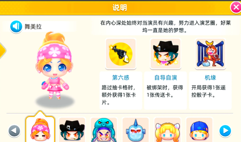Open the 自导自演 skill title
The width and height of the screenshot is (241, 142).
pos(165,78)
